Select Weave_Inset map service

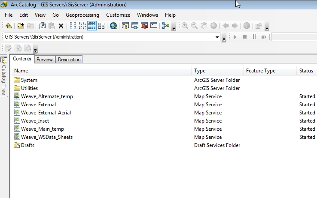[31, 121]
